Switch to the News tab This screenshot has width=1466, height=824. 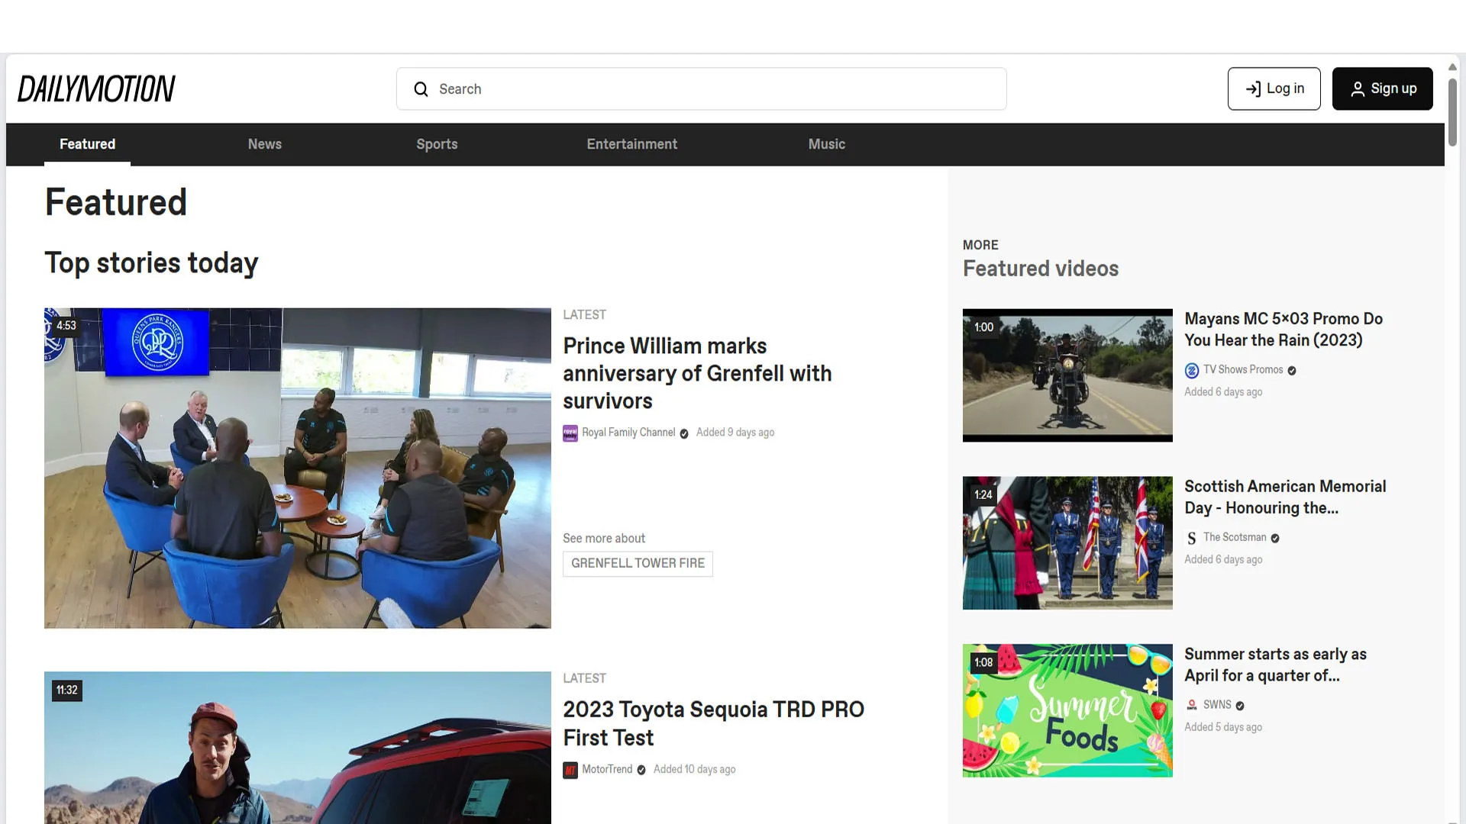(x=264, y=144)
